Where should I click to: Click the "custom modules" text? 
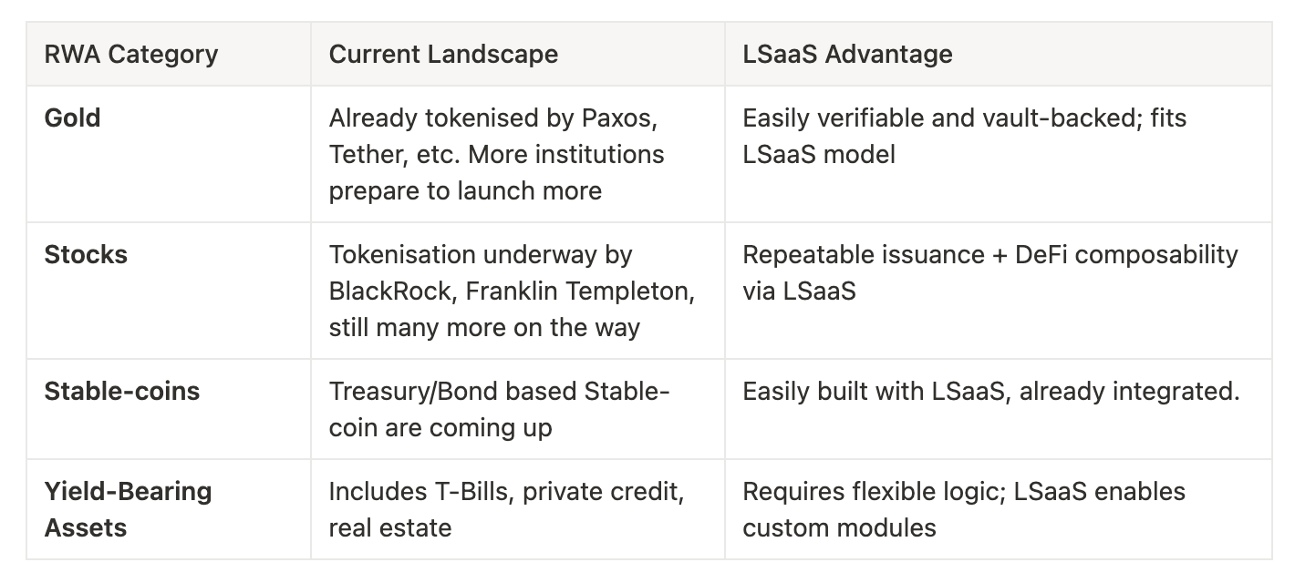(839, 528)
